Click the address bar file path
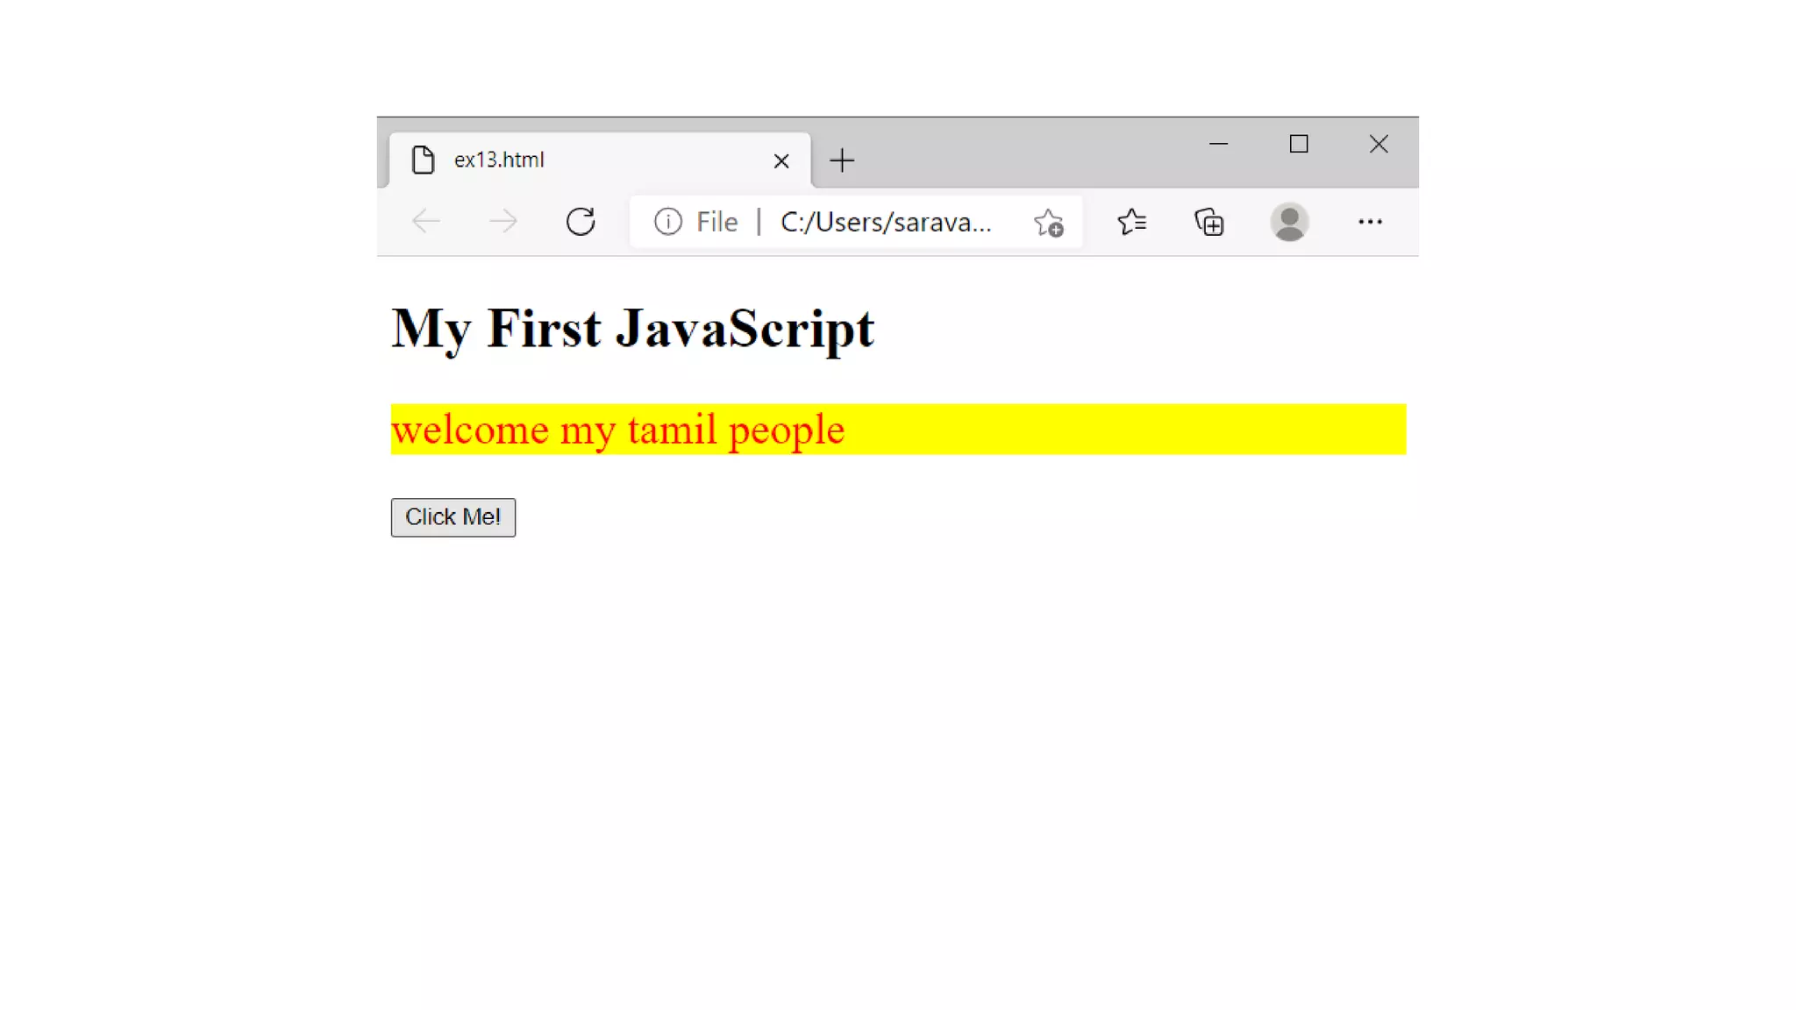The height and width of the screenshot is (1010, 1796). coord(886,223)
